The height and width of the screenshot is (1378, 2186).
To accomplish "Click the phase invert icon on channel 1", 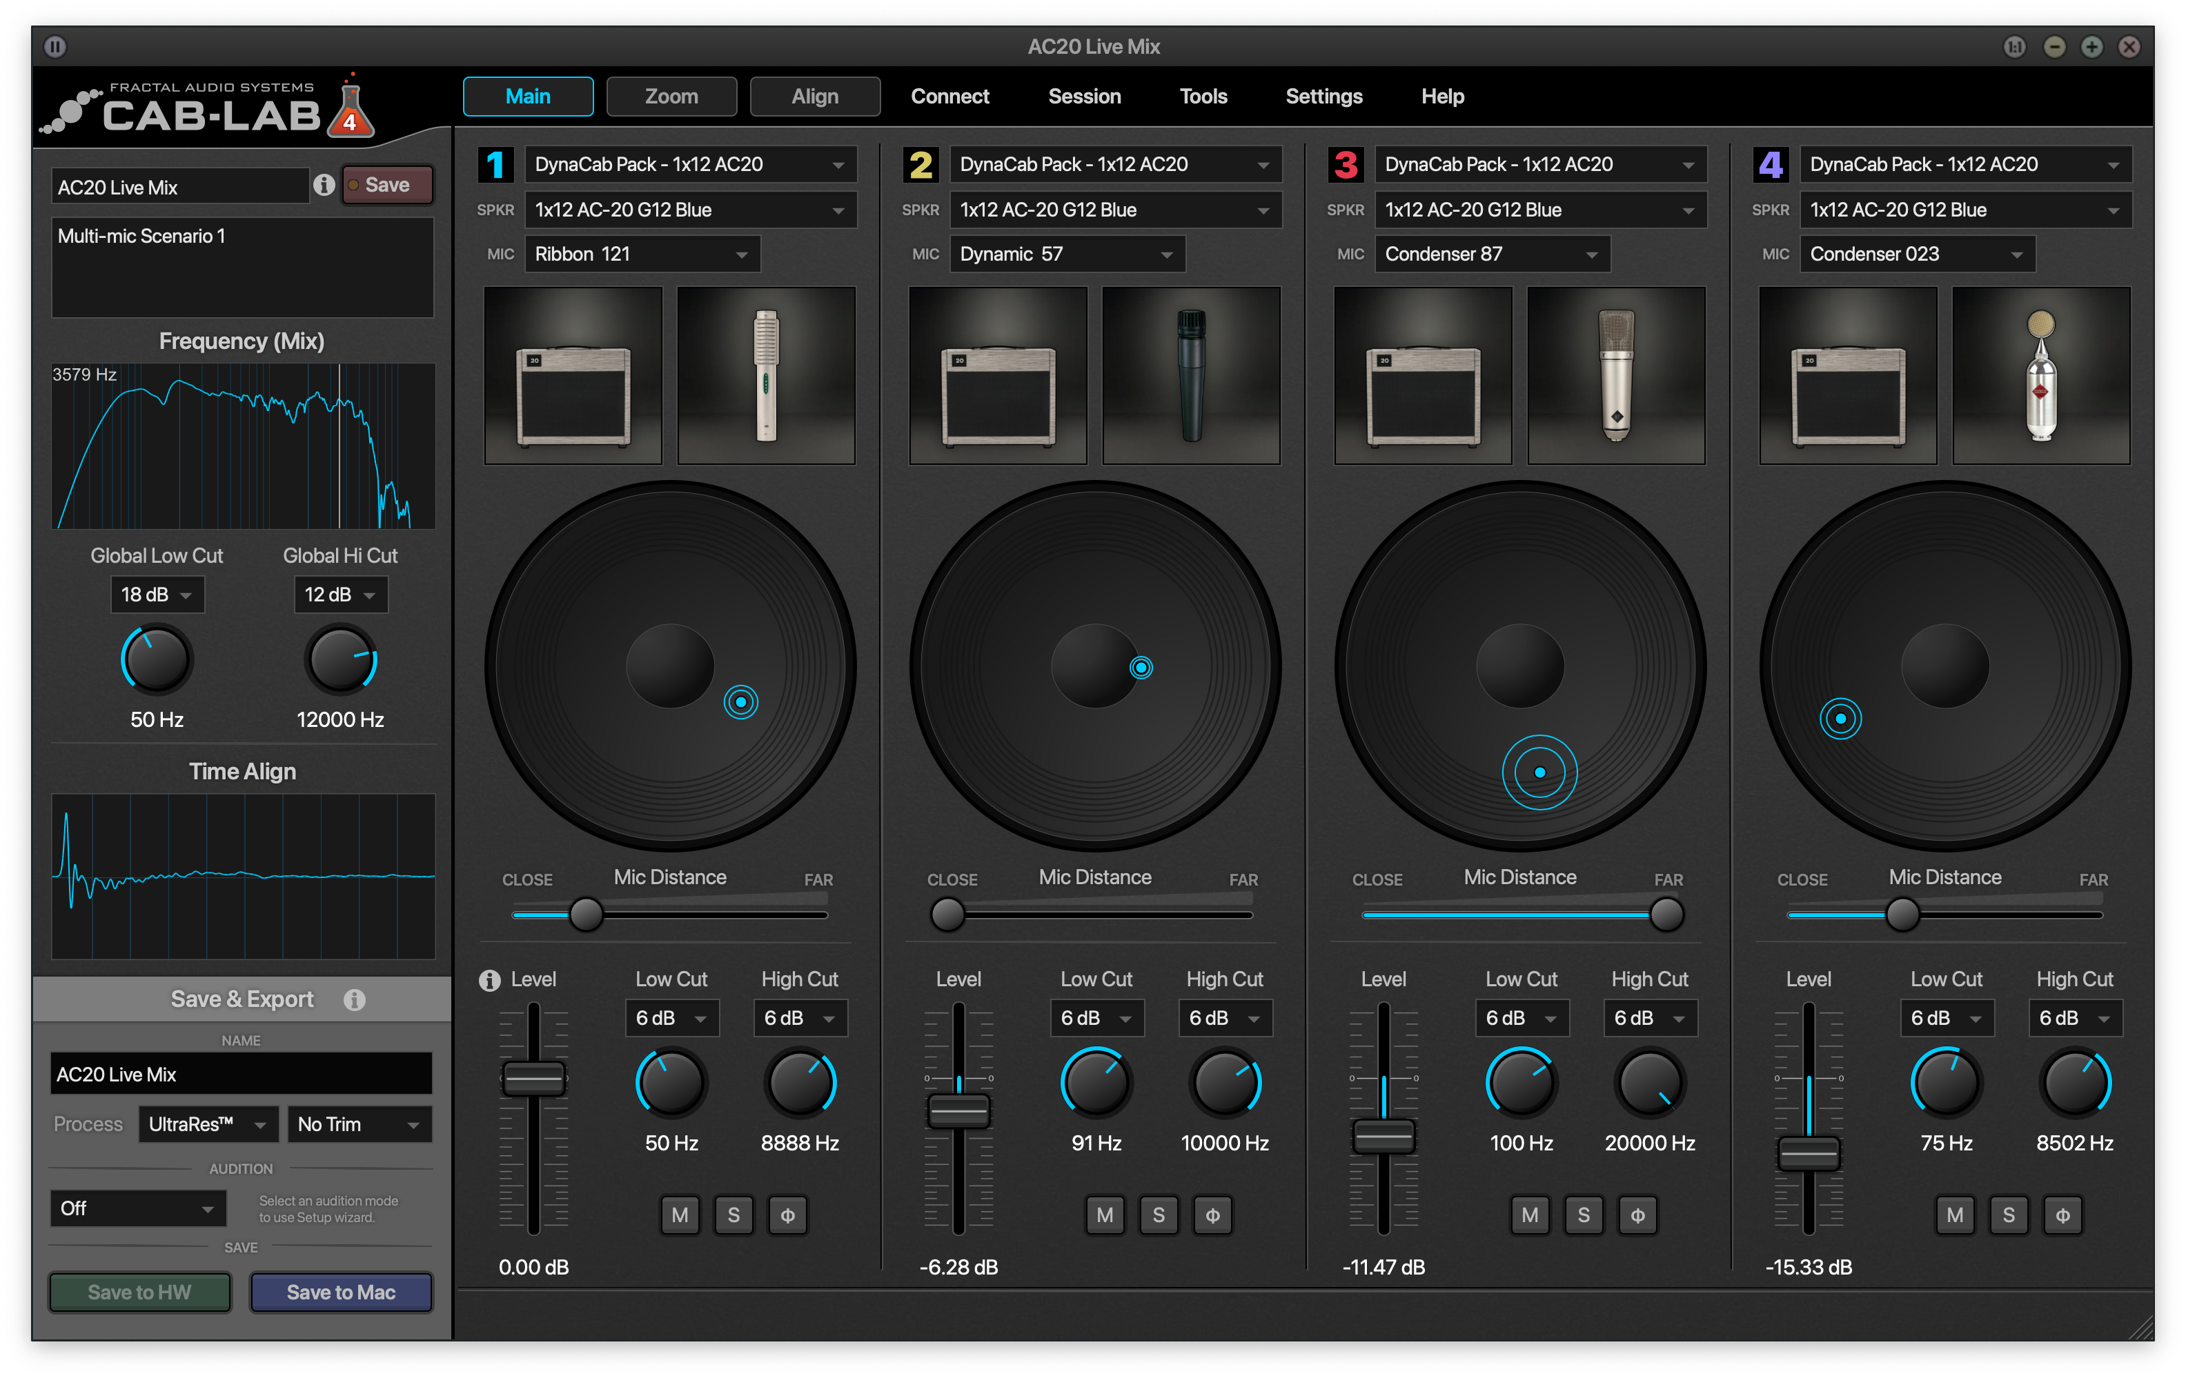I will pyautogui.click(x=788, y=1216).
